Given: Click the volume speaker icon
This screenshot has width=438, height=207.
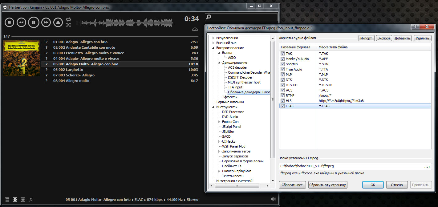Looking at the screenshot, I should point(273,199).
